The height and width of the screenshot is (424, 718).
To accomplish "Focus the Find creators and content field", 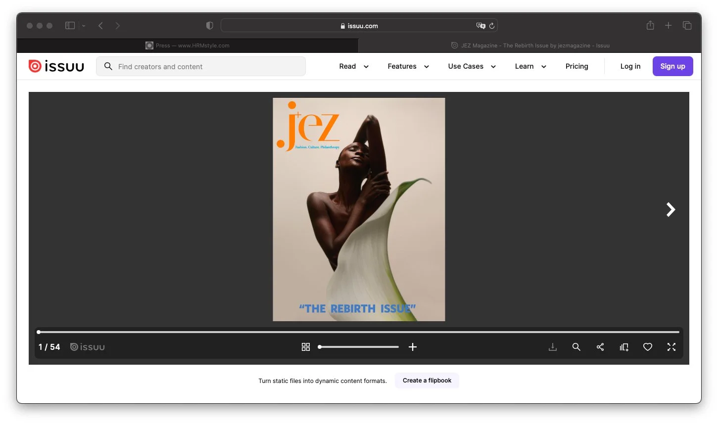I will click(201, 66).
